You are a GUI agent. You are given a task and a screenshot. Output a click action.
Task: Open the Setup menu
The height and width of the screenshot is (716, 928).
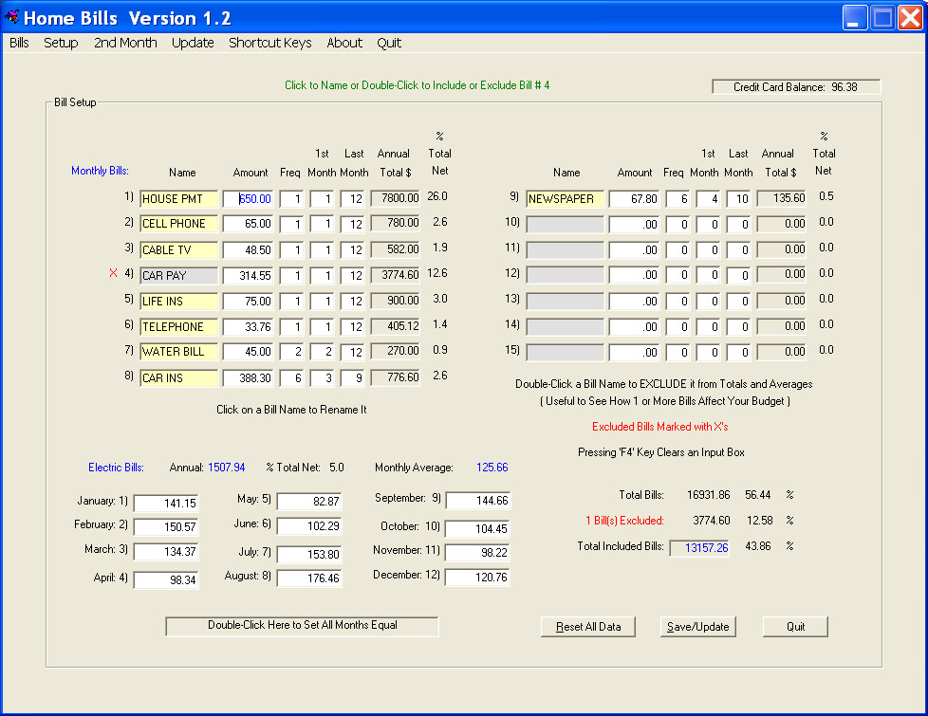(61, 43)
